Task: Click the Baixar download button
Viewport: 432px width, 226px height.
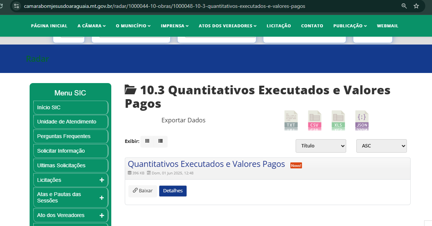Action: tap(143, 191)
